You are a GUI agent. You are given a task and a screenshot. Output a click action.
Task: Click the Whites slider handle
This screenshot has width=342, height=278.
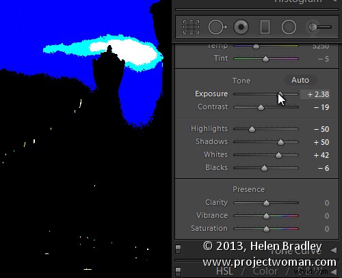point(278,155)
